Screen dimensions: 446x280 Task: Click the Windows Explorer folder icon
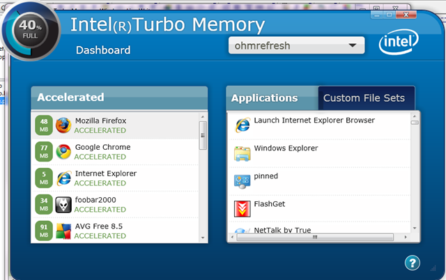(242, 153)
